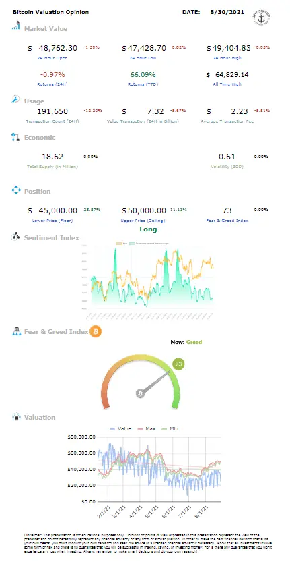
Task: Click the Economic heading
Action: click(x=39, y=137)
